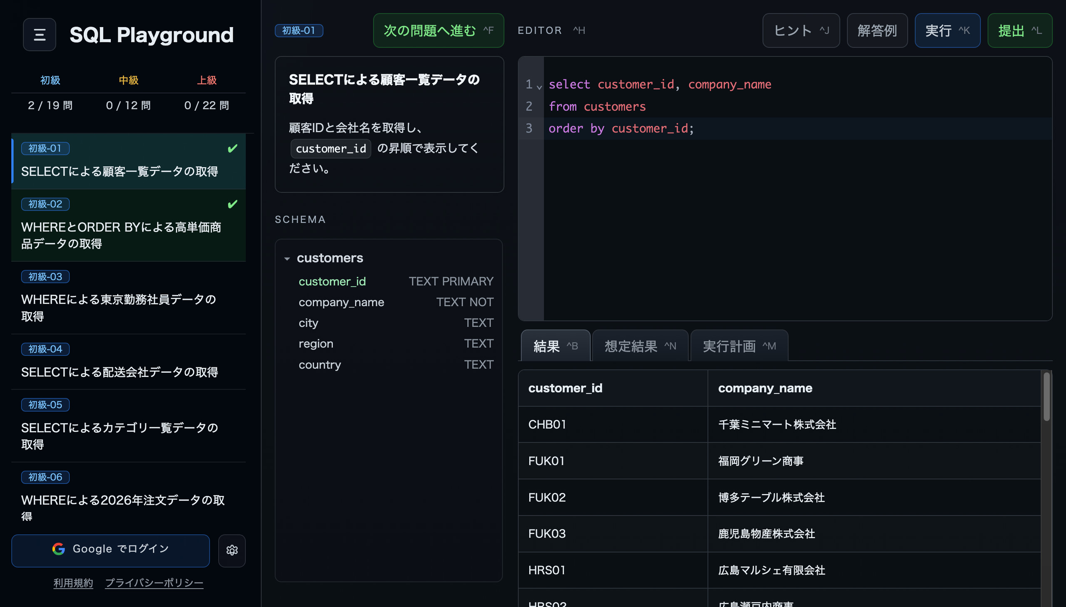Click the inline customer_id code chip
The width and height of the screenshot is (1066, 607).
pos(331,149)
